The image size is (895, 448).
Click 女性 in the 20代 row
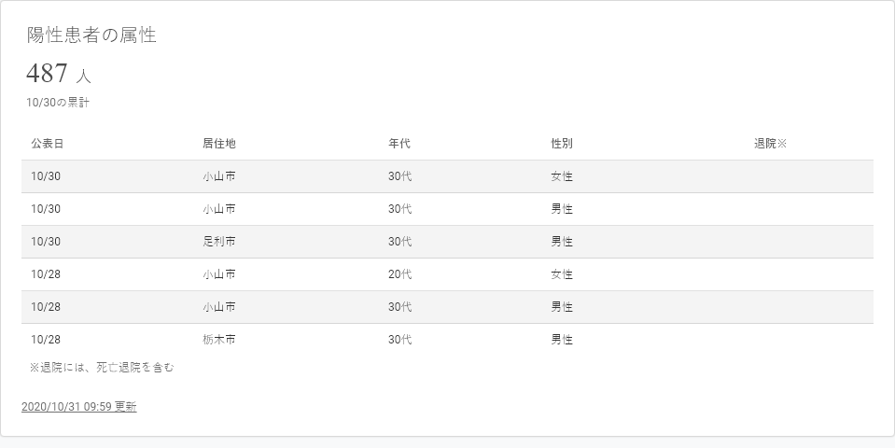562,274
